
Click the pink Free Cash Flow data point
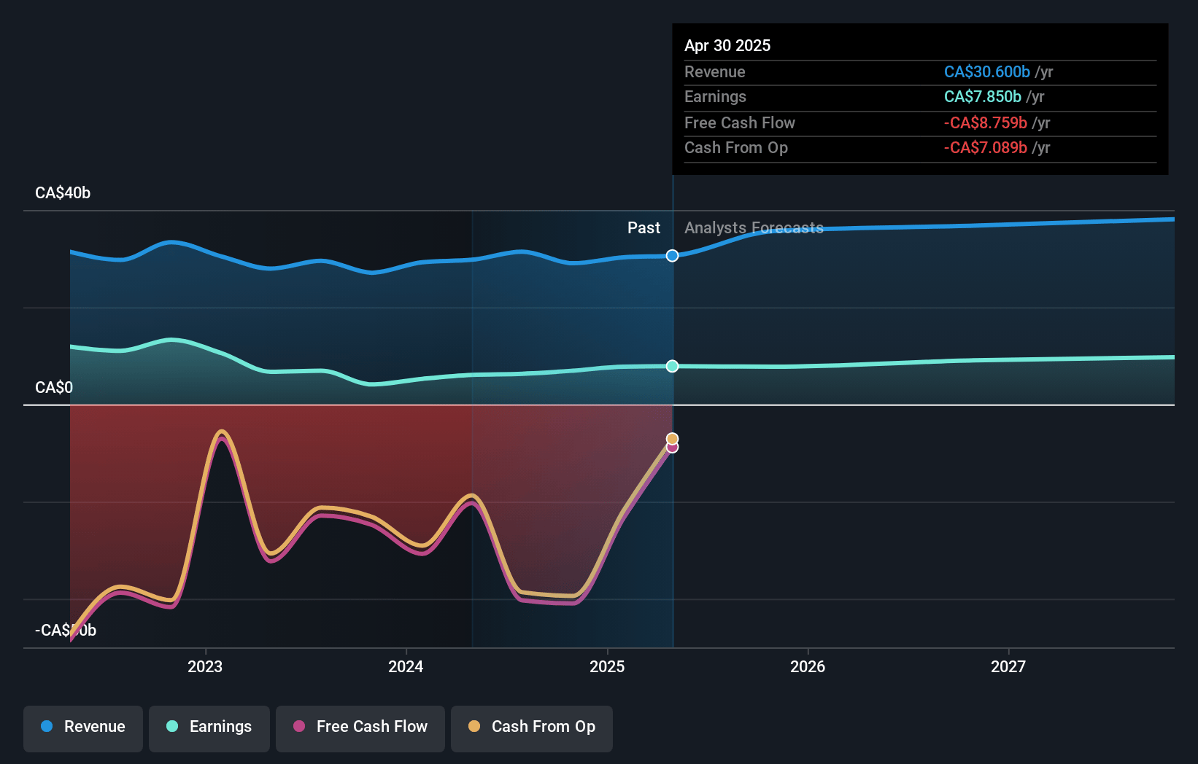673,448
